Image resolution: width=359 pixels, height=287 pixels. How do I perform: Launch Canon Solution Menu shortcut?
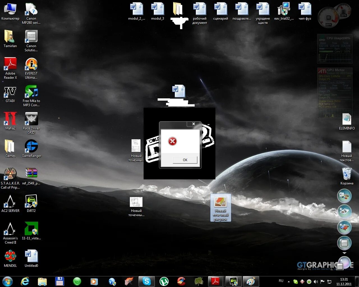point(31,41)
